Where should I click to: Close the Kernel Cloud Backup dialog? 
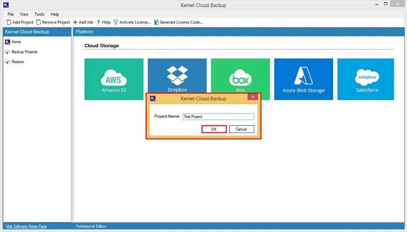click(253, 97)
